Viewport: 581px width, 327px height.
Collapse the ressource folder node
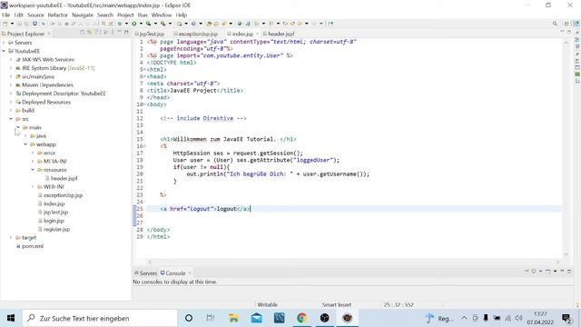pyautogui.click(x=33, y=170)
